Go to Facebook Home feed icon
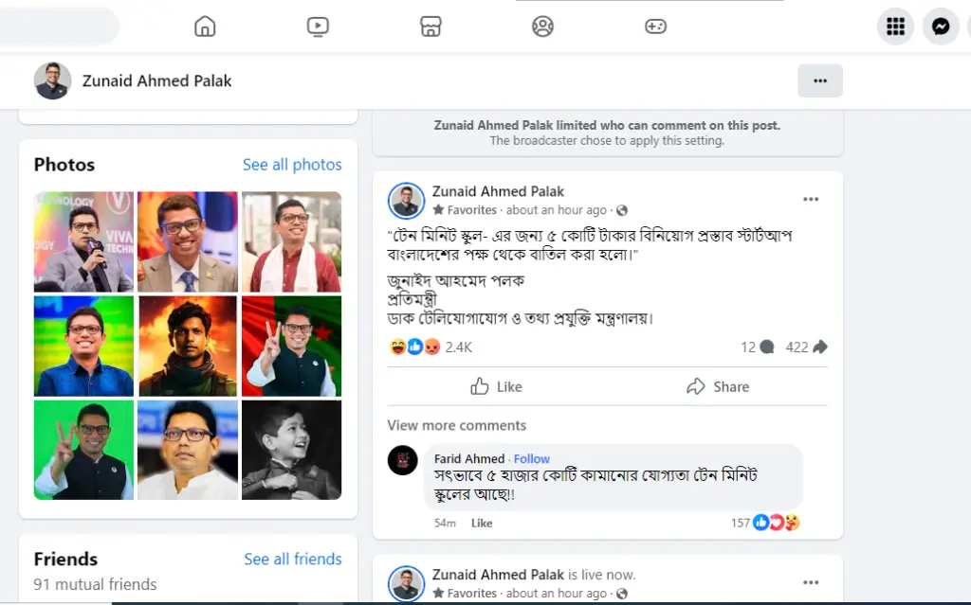This screenshot has height=605, width=971. (205, 27)
